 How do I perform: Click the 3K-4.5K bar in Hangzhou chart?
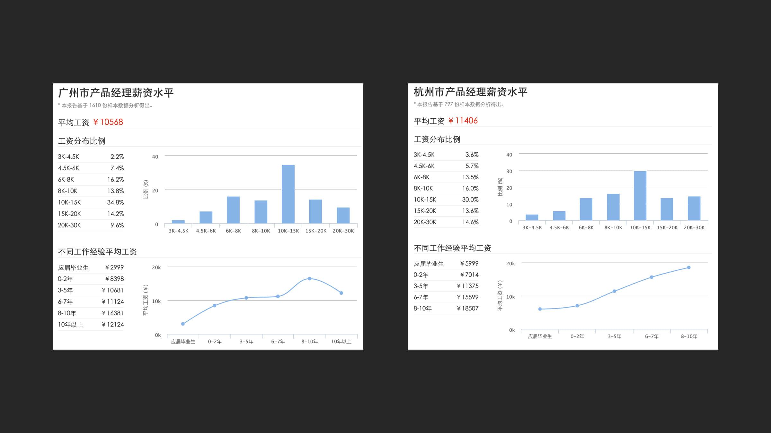coord(532,217)
